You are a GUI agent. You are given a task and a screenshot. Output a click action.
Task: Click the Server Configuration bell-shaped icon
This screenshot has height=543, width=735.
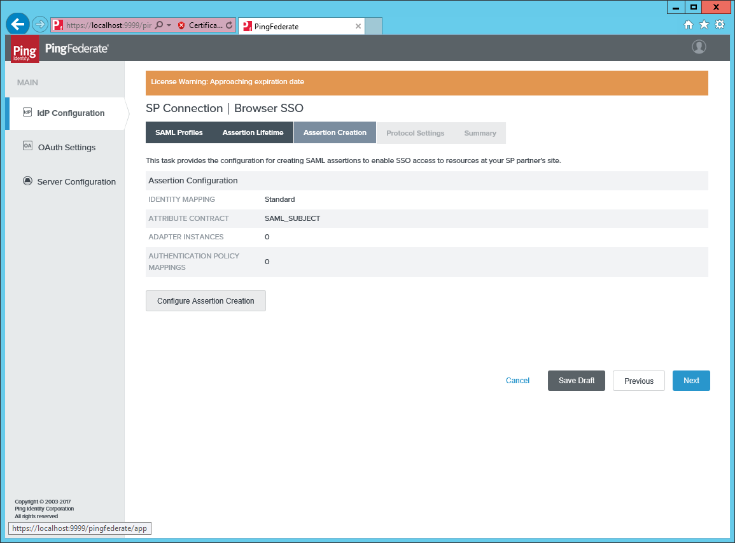click(27, 181)
